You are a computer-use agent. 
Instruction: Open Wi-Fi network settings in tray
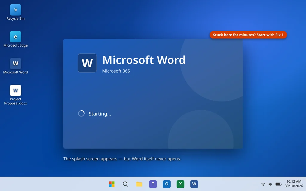pos(263,184)
